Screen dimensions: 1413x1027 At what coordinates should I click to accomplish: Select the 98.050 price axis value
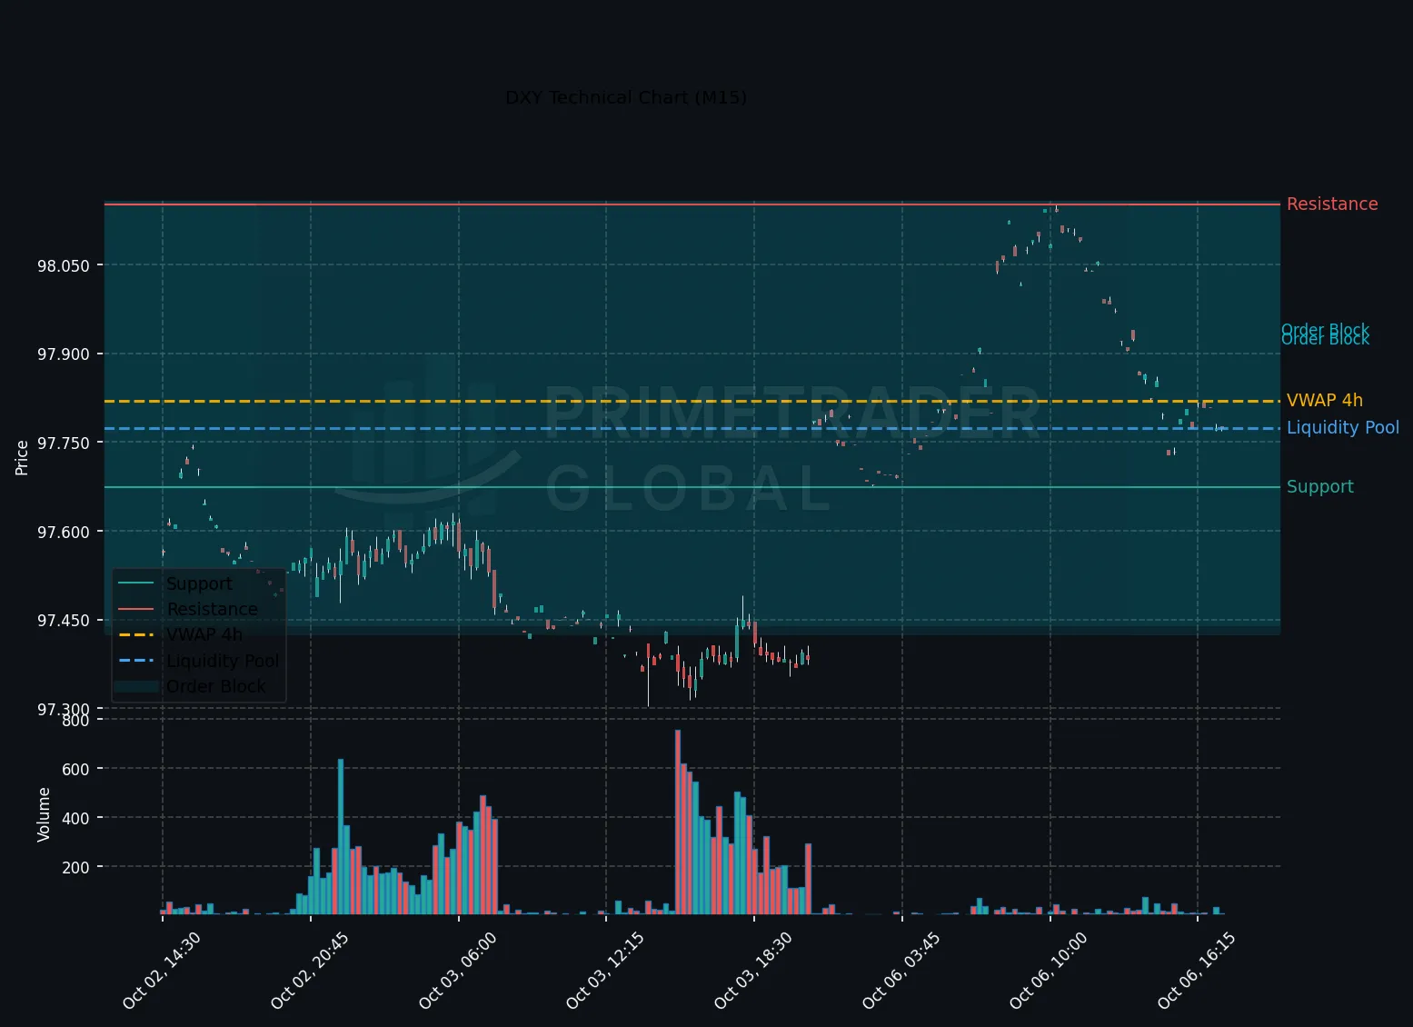(64, 266)
